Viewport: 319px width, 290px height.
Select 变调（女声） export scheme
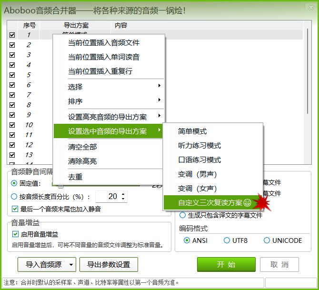coord(213,189)
